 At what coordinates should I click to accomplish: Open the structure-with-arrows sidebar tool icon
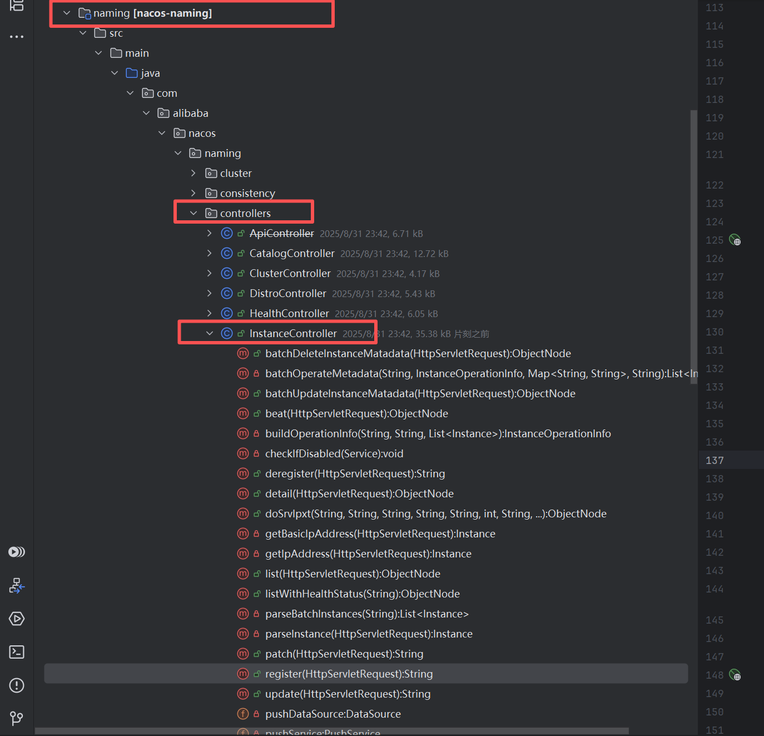tap(17, 585)
